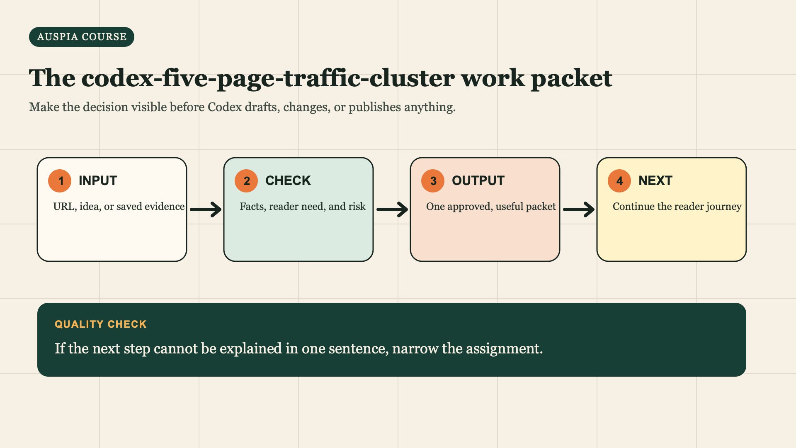The image size is (796, 448).
Task: Click 'URL, idea, or saved evidence' text
Action: tap(119, 207)
